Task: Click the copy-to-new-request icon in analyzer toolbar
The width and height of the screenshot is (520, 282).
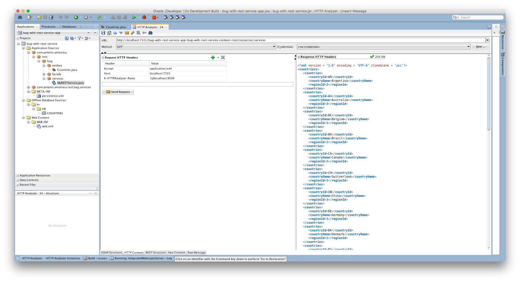Action: [109, 33]
